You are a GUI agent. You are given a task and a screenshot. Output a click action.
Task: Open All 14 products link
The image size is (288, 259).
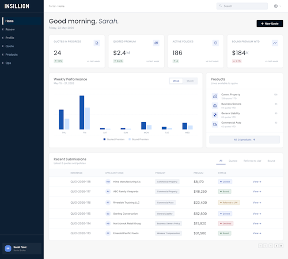tap(244, 140)
